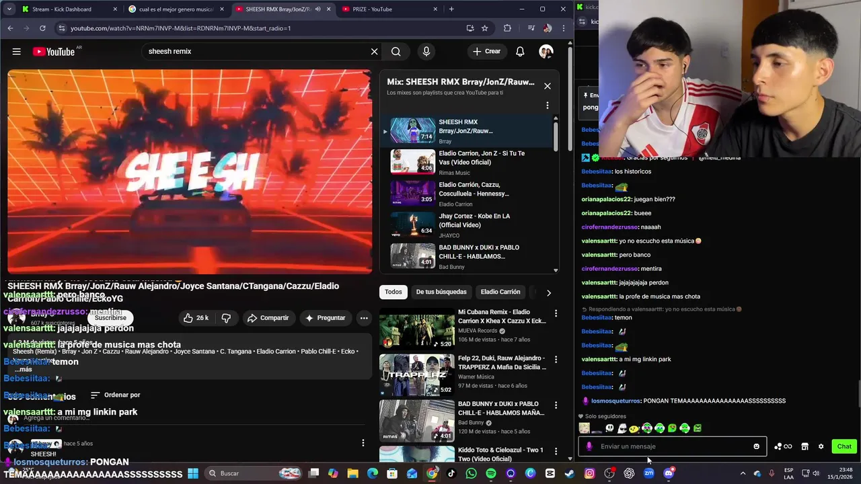Open YouTube notifications bell

520,51
